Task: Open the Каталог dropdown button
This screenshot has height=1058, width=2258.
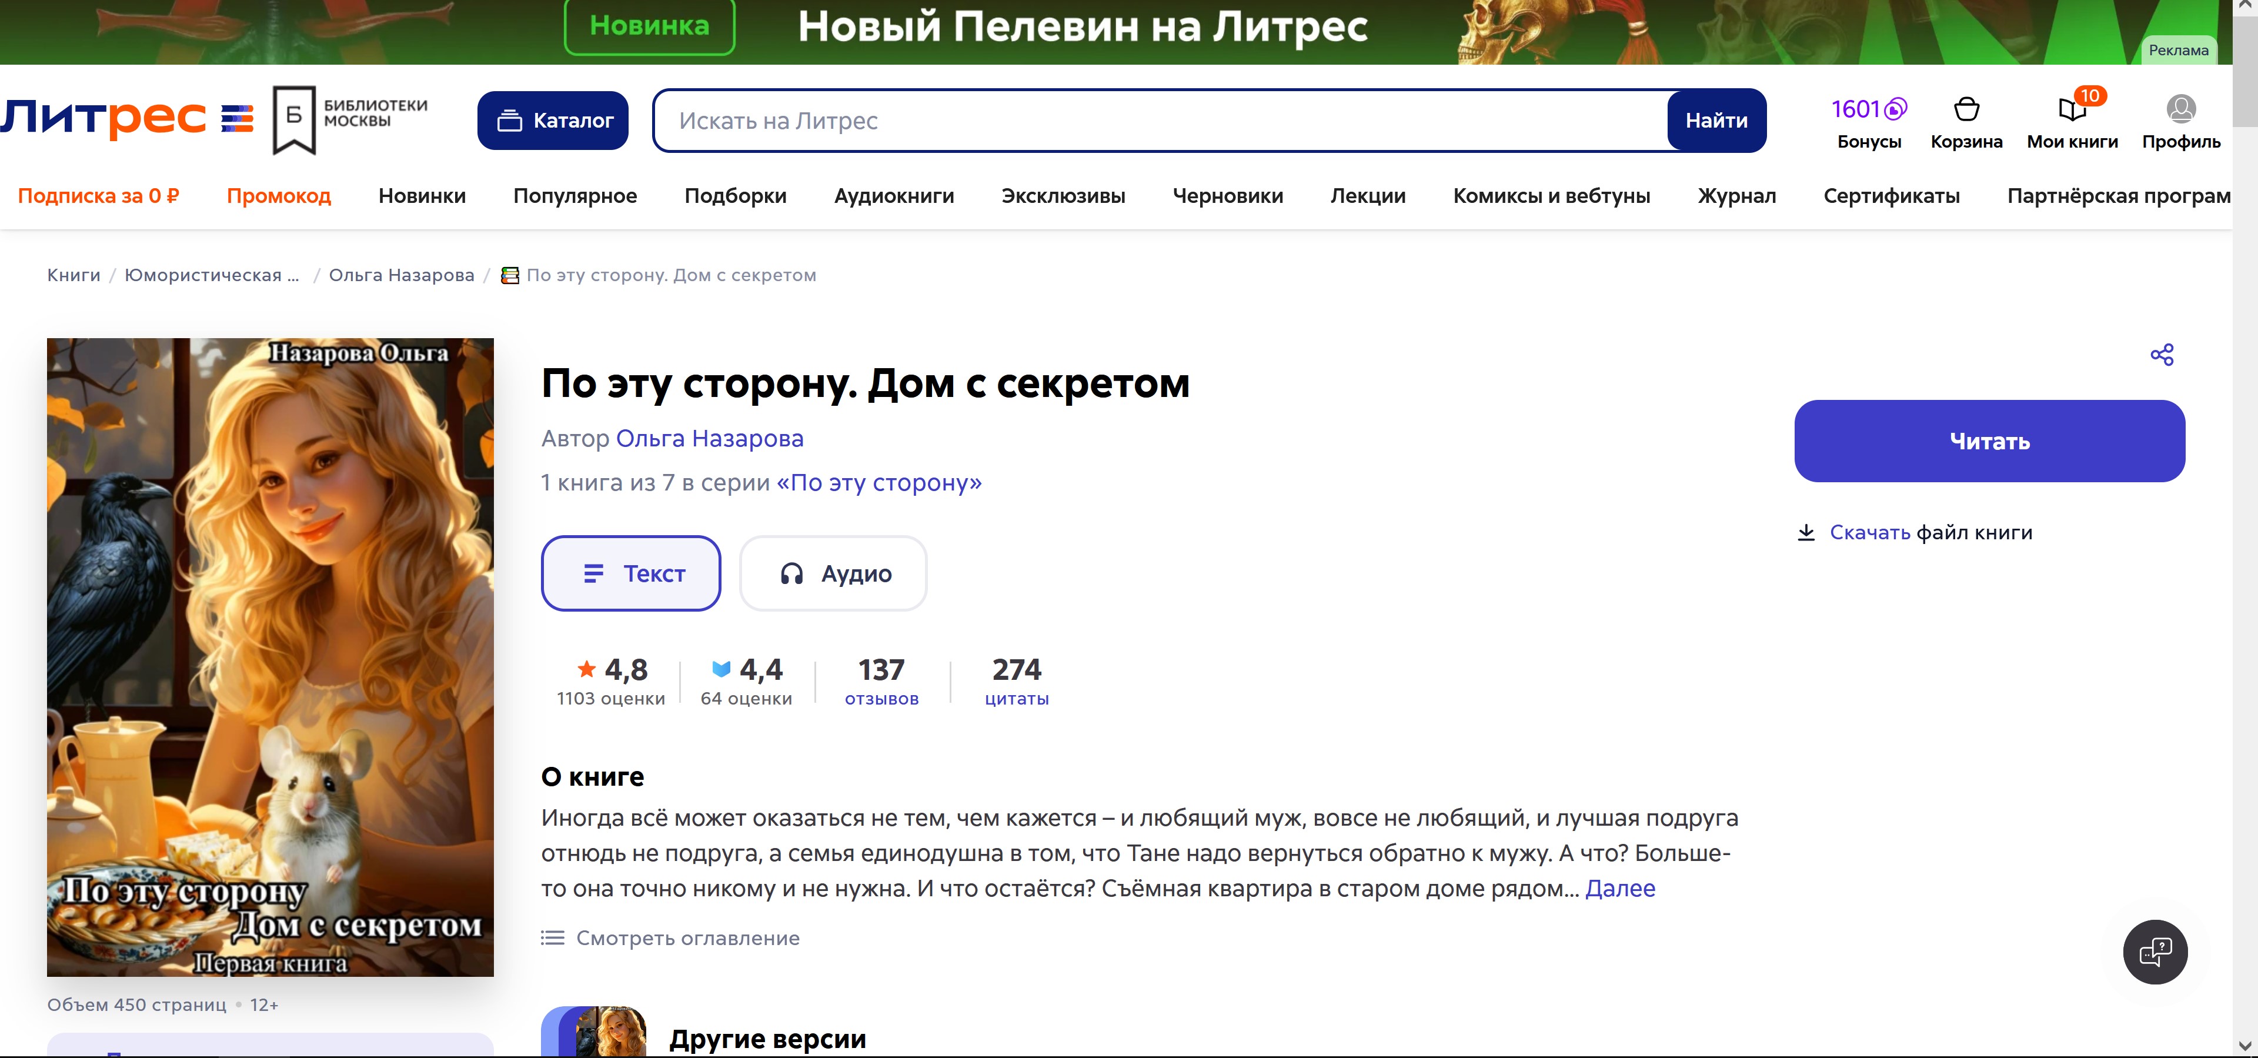Action: 553,120
